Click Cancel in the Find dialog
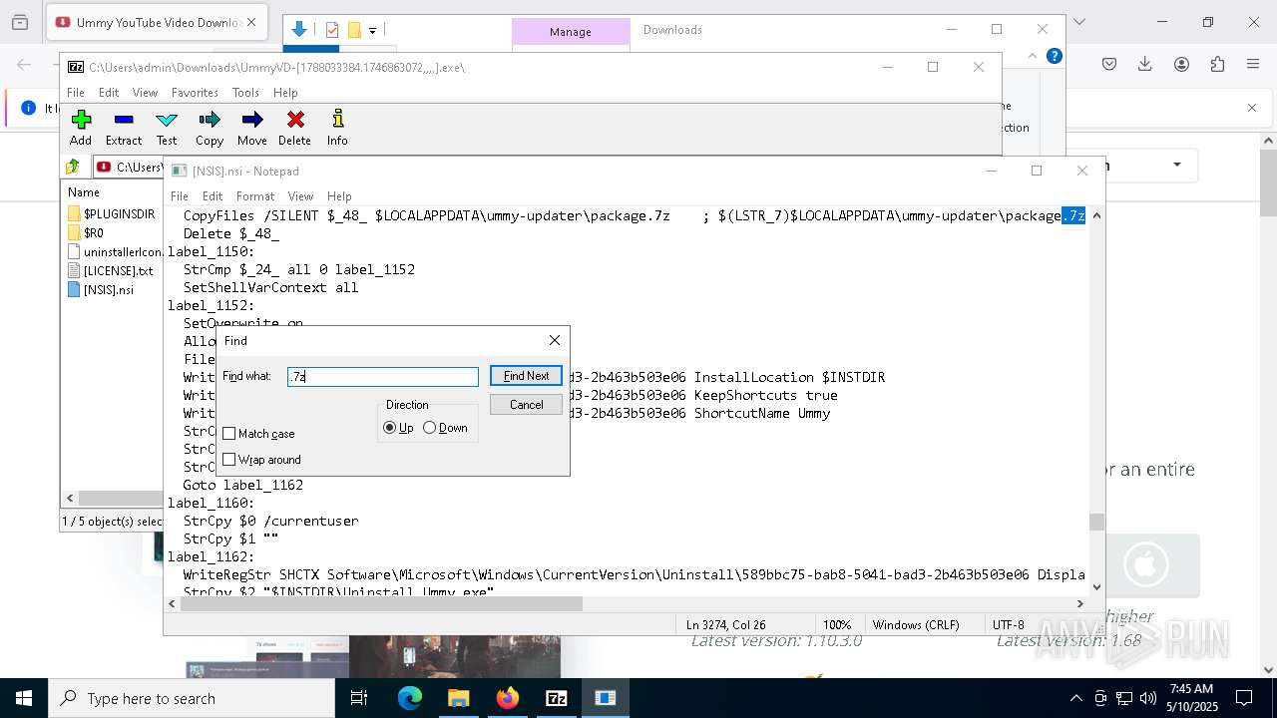 tap(526, 405)
